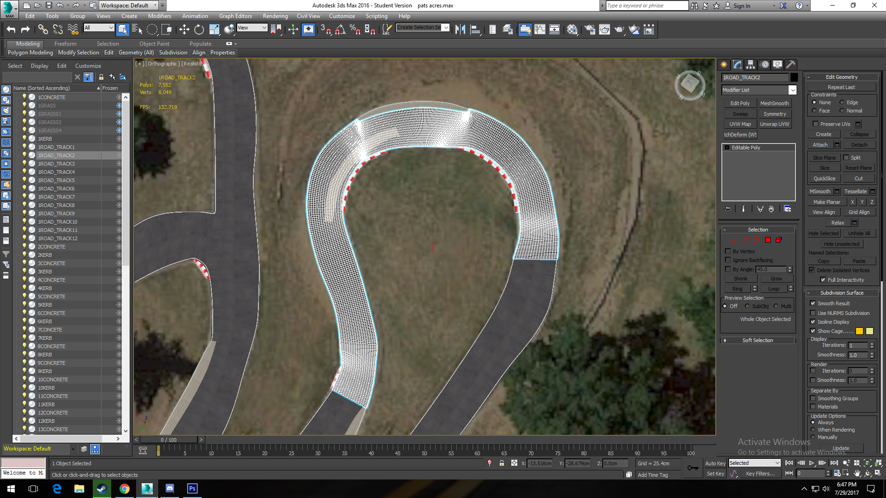Click the Mirror tool icon

click(460, 30)
